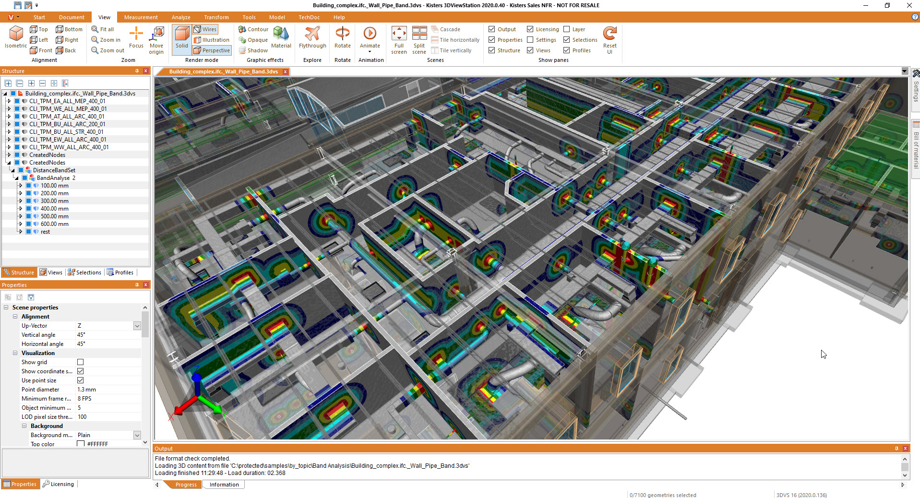920x498 pixels.
Task: Switch to Illustration render mode
Action: [x=212, y=40]
